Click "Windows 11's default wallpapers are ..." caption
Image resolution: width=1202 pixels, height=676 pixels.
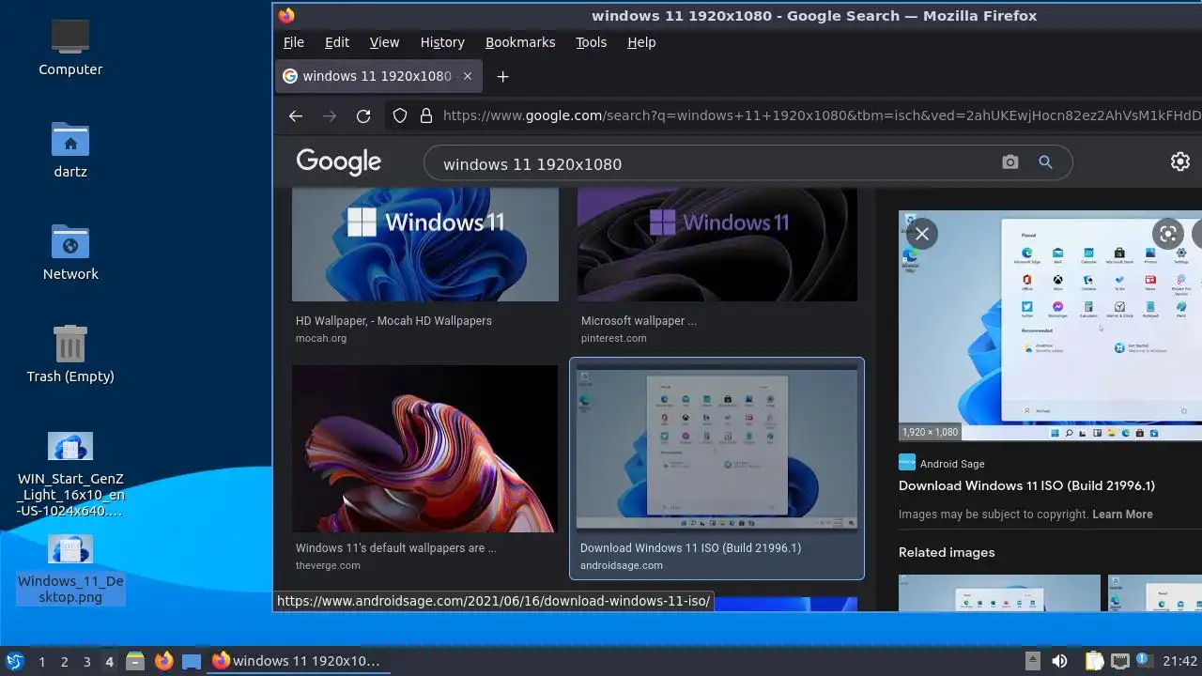click(x=395, y=548)
